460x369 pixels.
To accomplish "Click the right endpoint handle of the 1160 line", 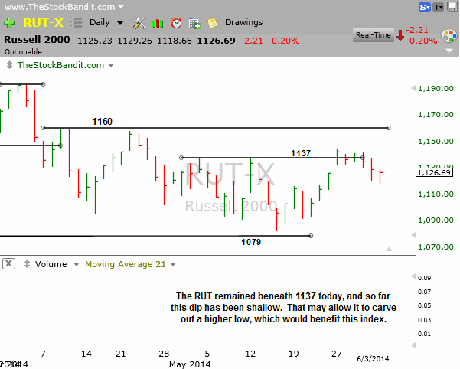I will 388,128.
